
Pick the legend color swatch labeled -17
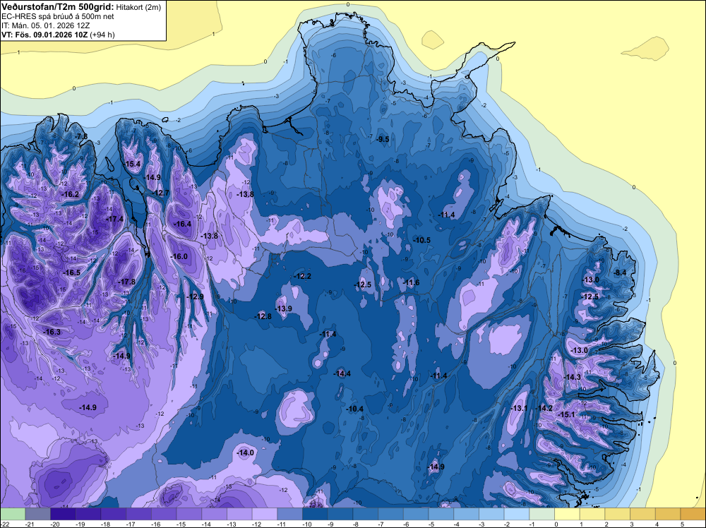pyautogui.click(x=138, y=514)
